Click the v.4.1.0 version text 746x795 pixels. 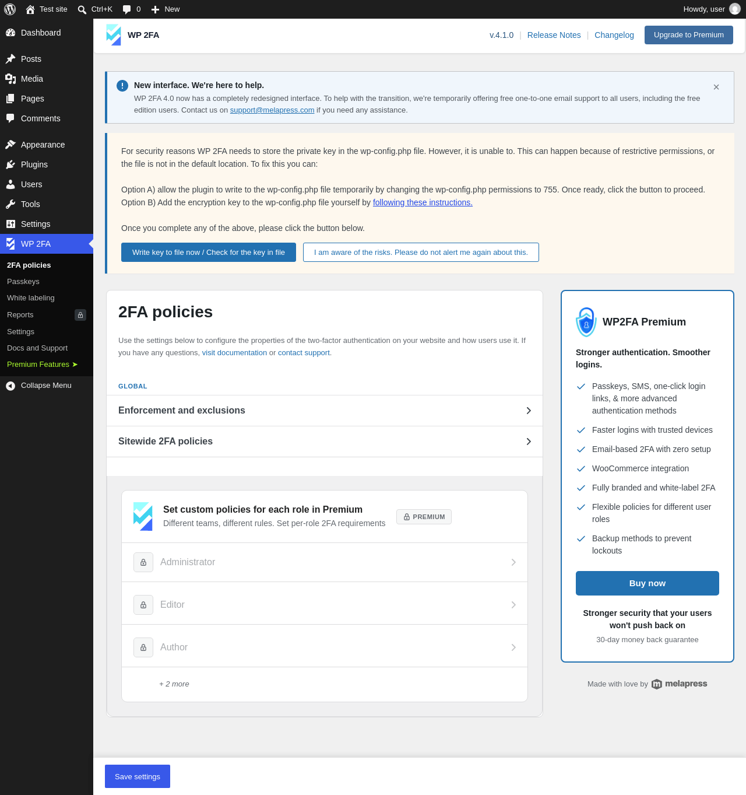tap(502, 35)
